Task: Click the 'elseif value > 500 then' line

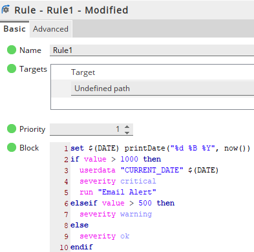Action: (122, 203)
